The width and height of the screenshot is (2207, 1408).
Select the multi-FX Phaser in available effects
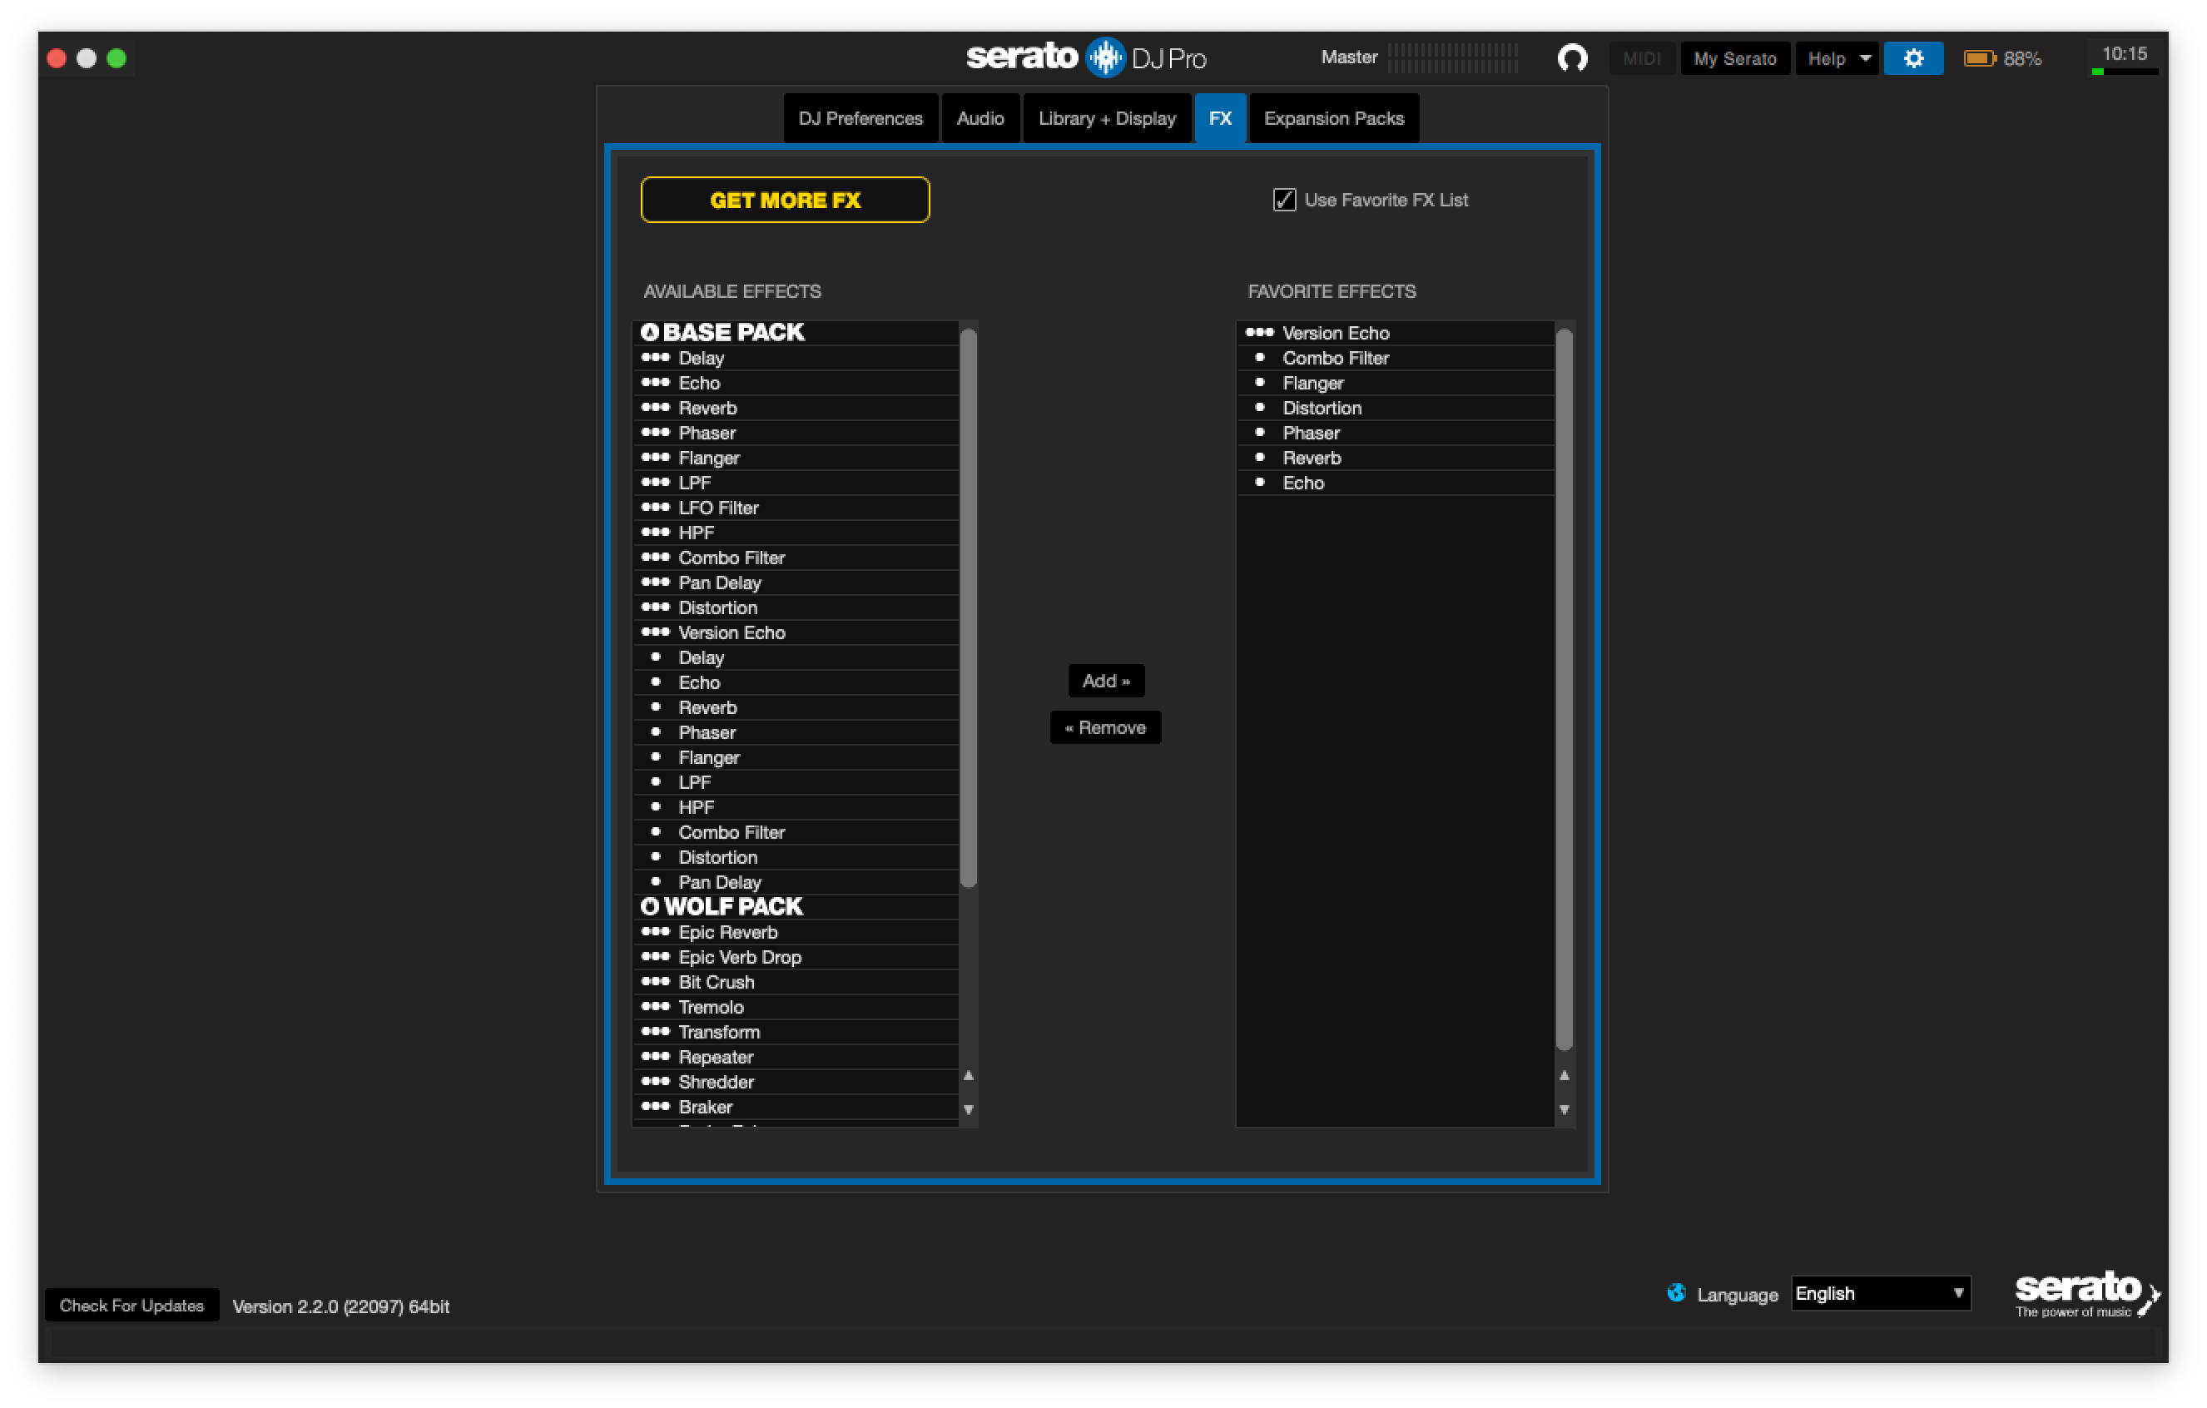pyautogui.click(x=796, y=433)
